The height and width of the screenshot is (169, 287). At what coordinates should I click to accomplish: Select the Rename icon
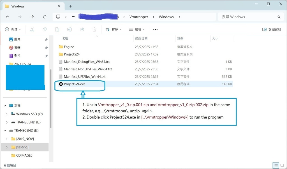(x=69, y=29)
